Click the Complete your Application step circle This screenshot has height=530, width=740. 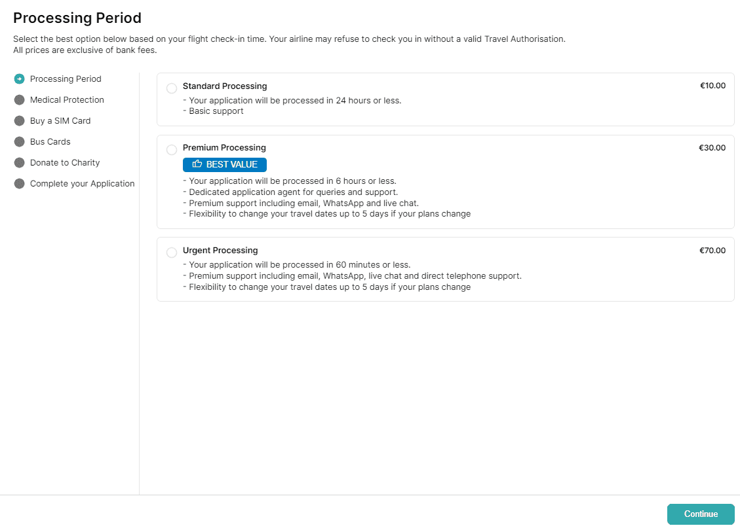coord(19,184)
